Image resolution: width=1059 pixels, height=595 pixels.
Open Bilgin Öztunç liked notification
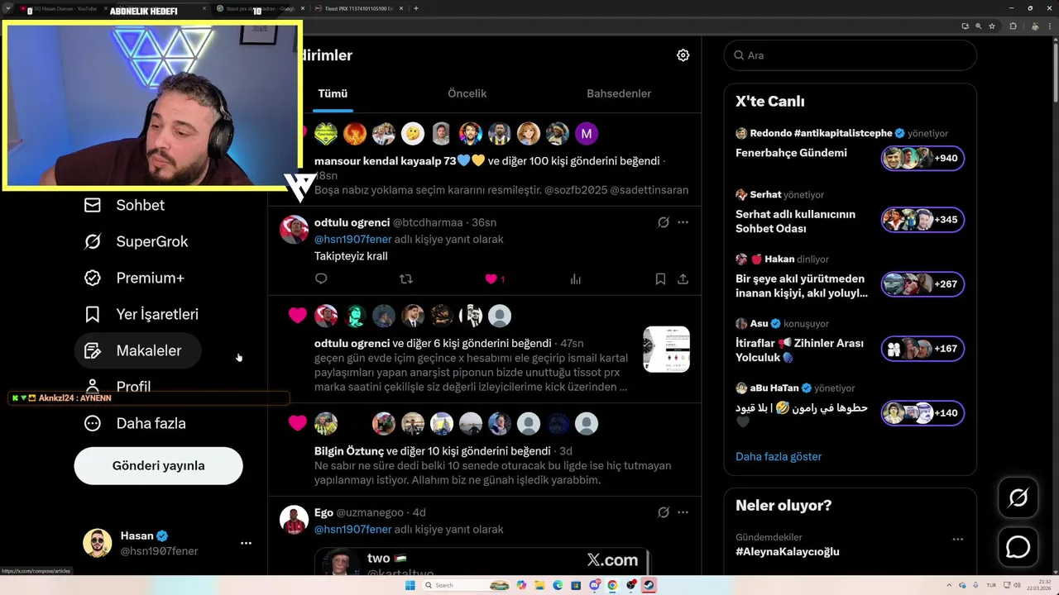(x=484, y=450)
